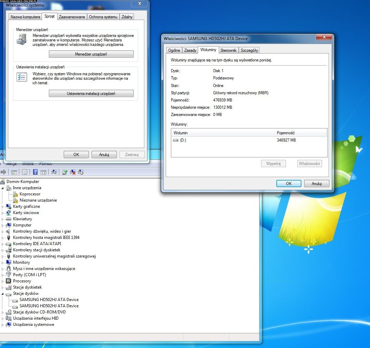Screen dimensions: 370x348
Task: Click Anuluj in SAMSUNG properties dialog
Action: pos(317,183)
